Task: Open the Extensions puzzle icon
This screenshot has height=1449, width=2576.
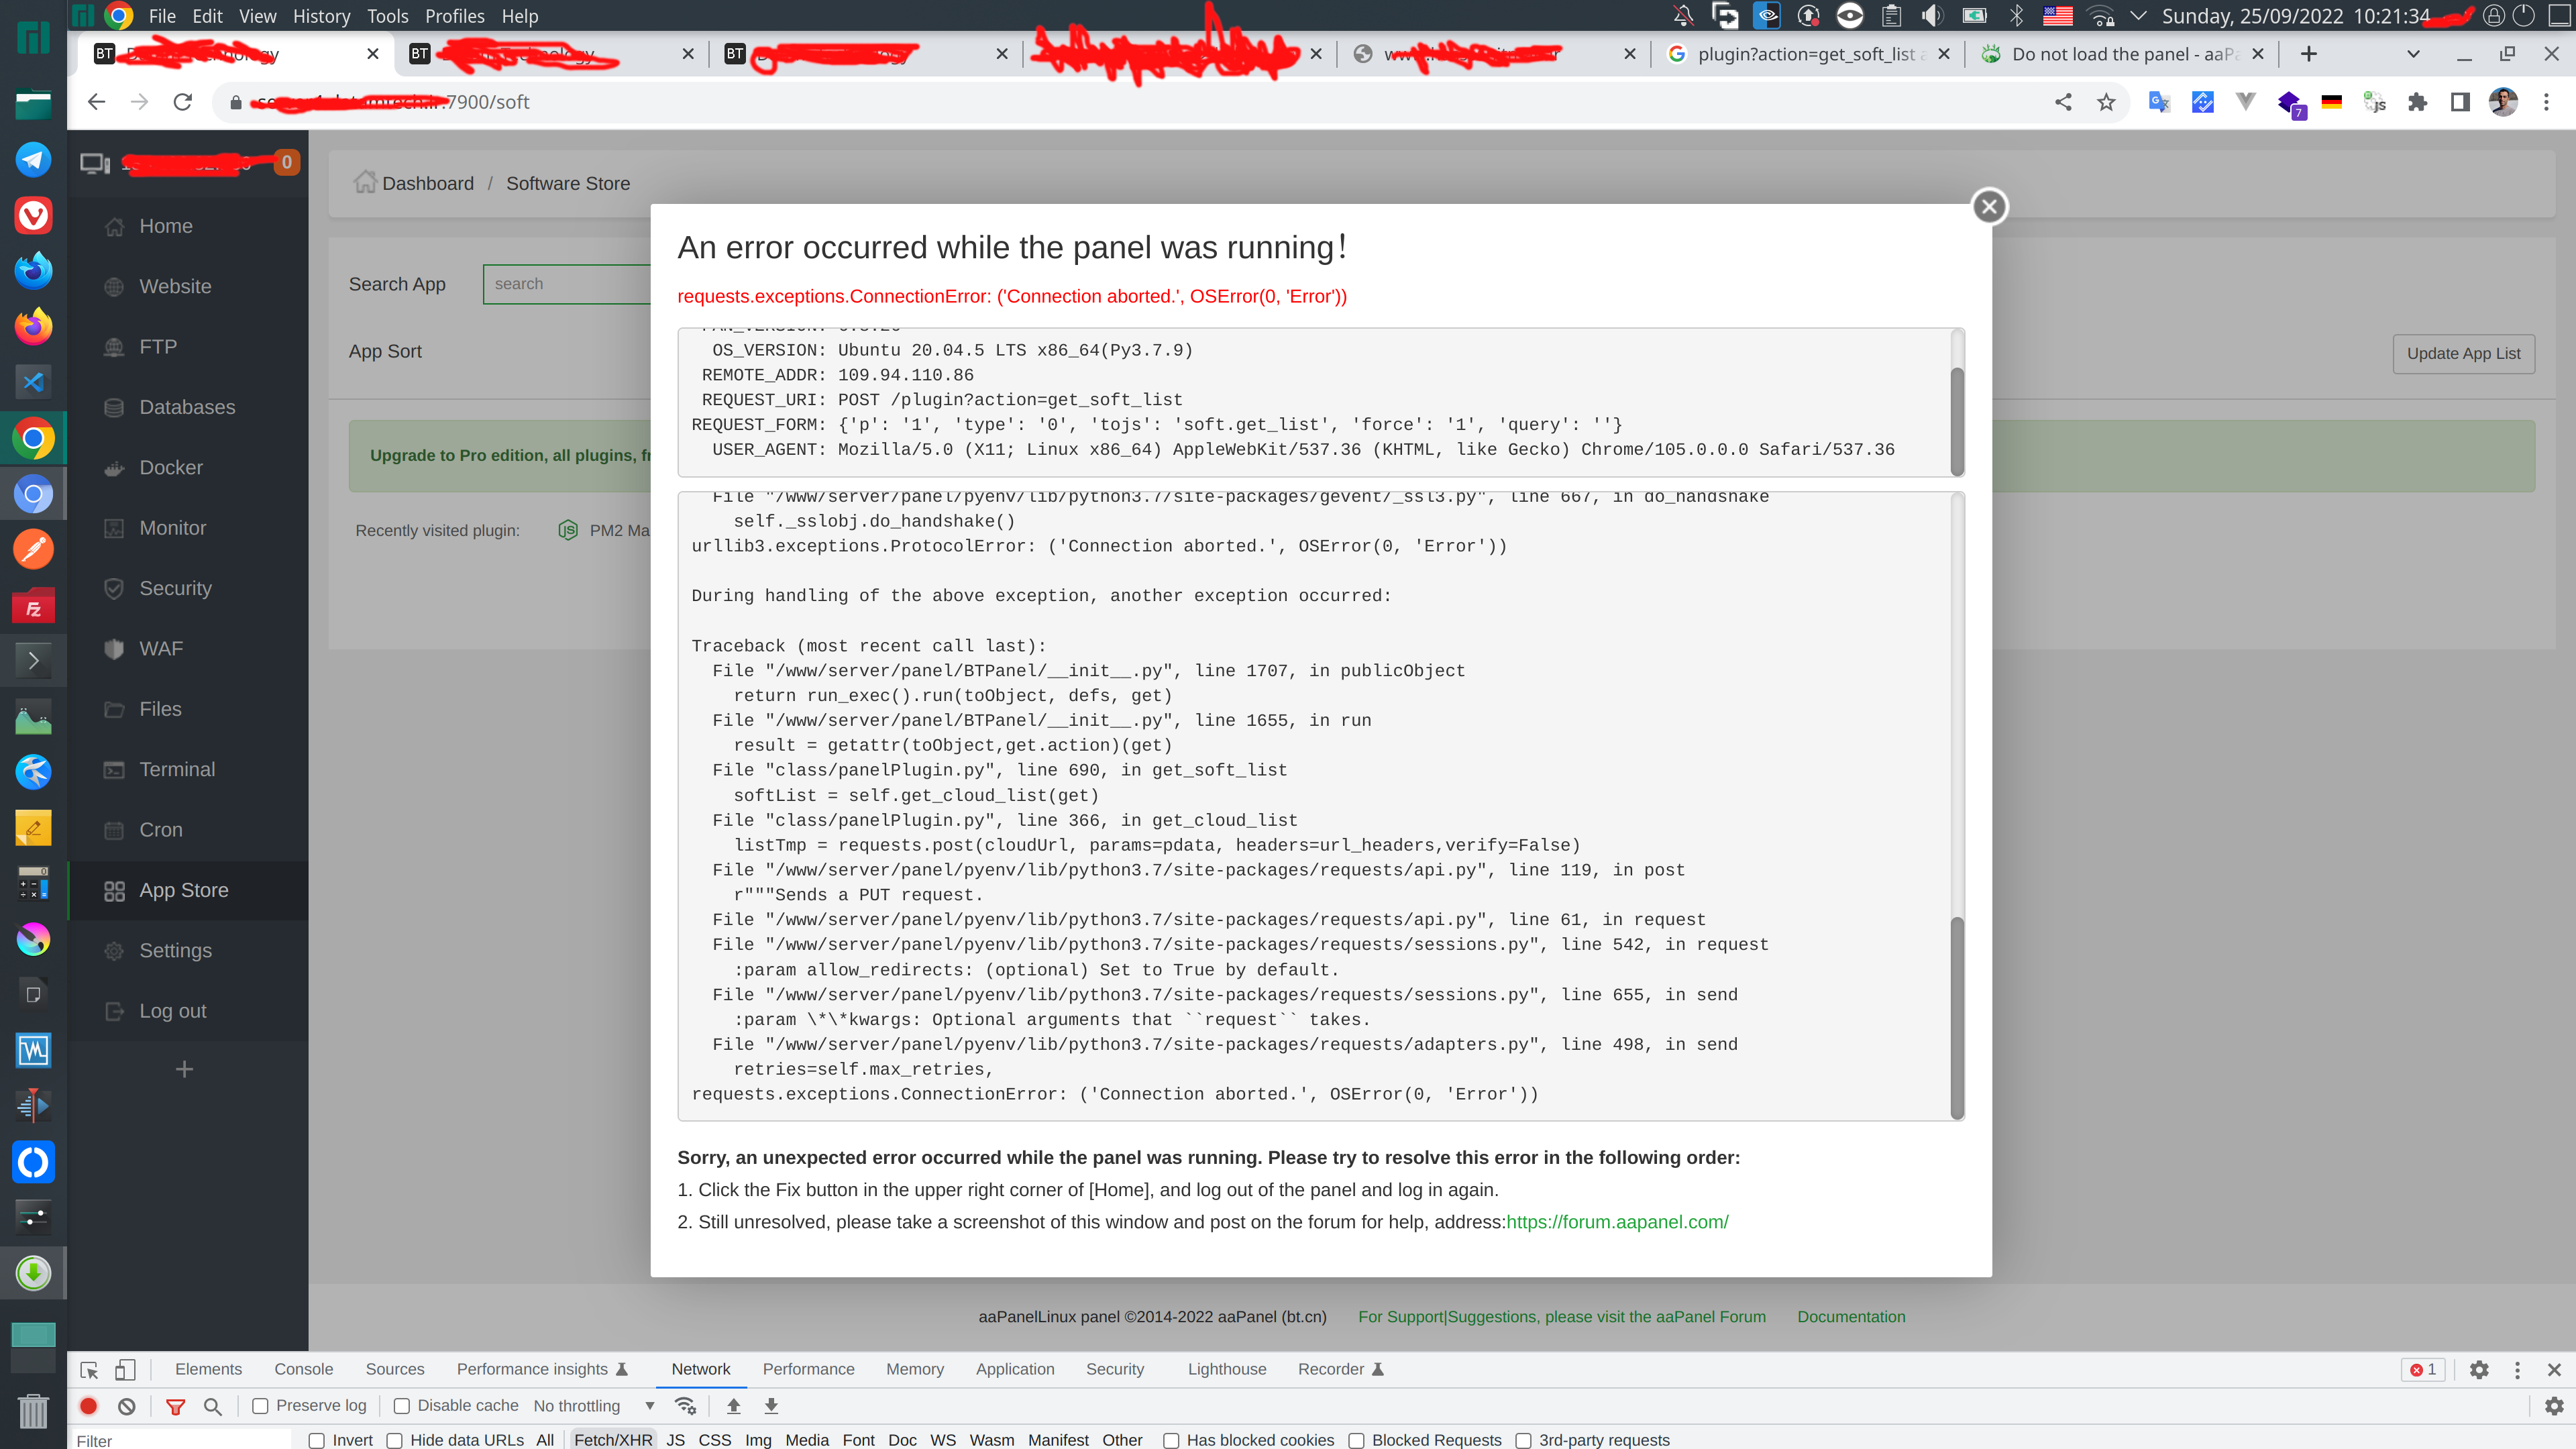Action: coord(2417,102)
